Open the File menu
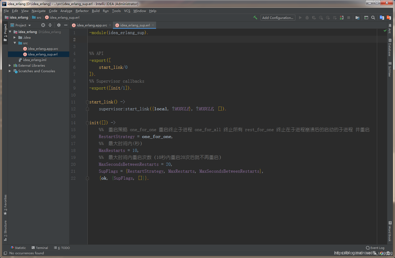 click(x=6, y=11)
